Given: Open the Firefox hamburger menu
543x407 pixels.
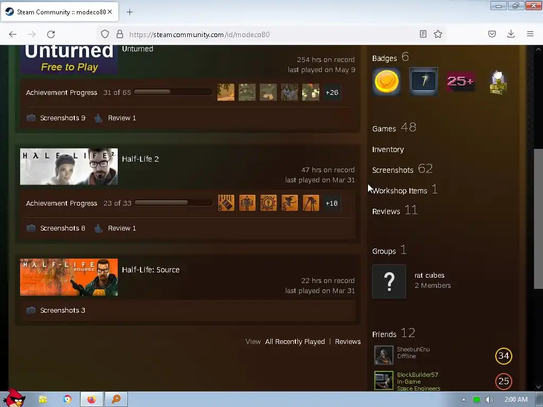Looking at the screenshot, I should point(530,34).
